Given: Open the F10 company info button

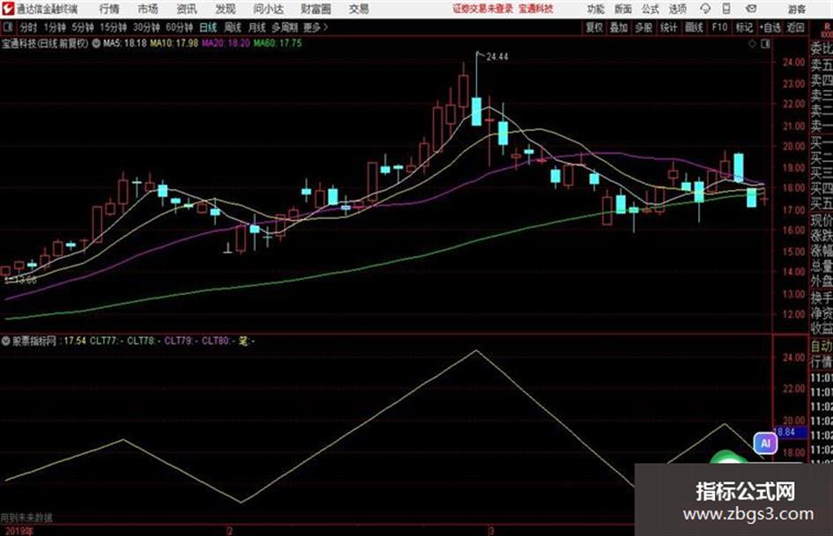Looking at the screenshot, I should coord(719,27).
